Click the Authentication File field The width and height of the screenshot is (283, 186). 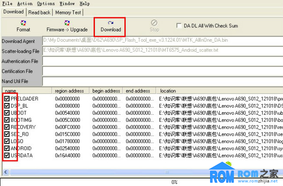click(160, 61)
